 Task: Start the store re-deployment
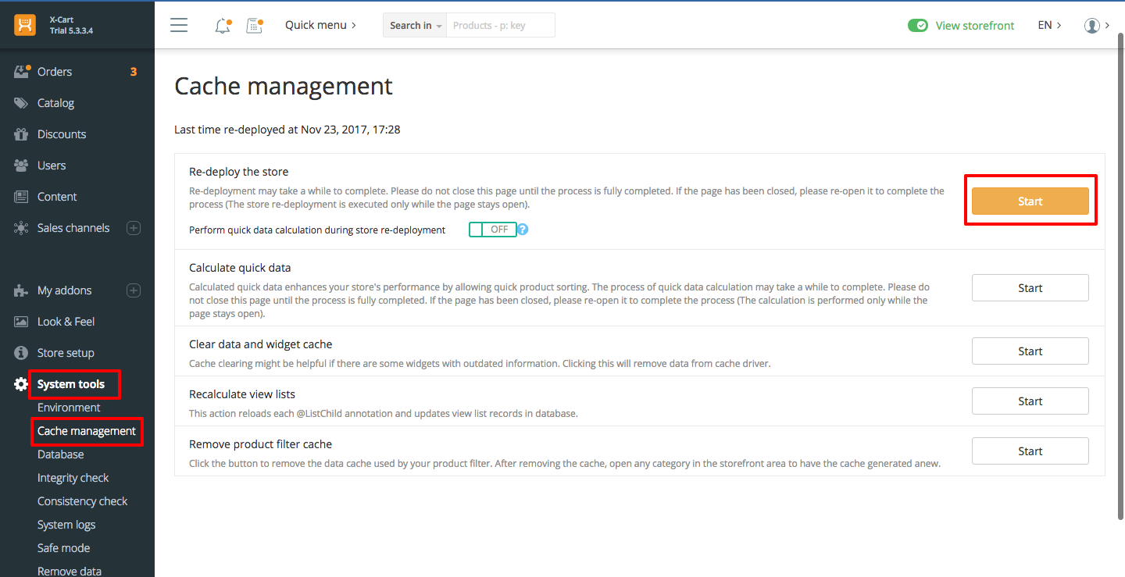[1030, 201]
